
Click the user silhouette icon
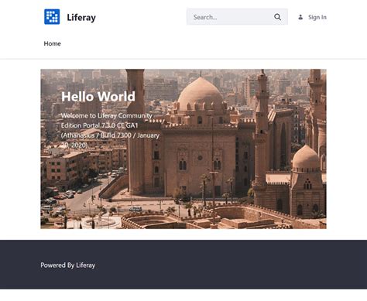point(300,17)
